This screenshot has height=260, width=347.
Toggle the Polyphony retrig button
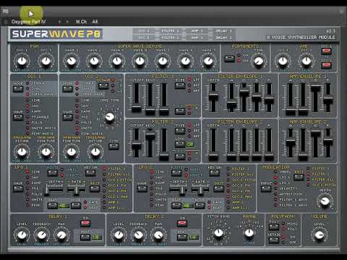pos(274,240)
